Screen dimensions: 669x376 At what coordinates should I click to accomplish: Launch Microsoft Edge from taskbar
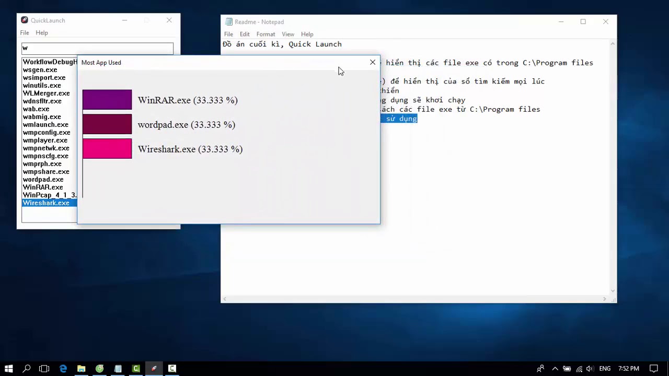tap(63, 369)
